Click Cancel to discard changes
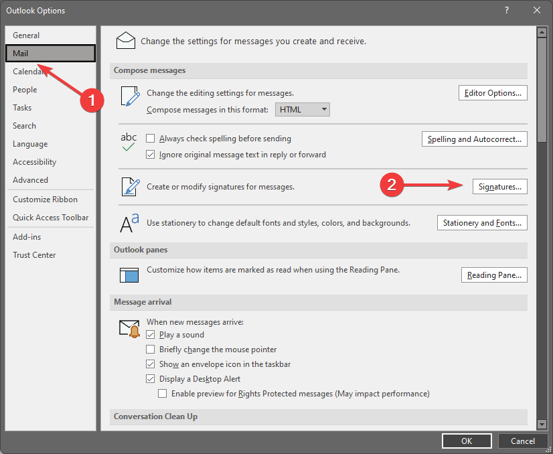This screenshot has height=454, width=553. [523, 441]
